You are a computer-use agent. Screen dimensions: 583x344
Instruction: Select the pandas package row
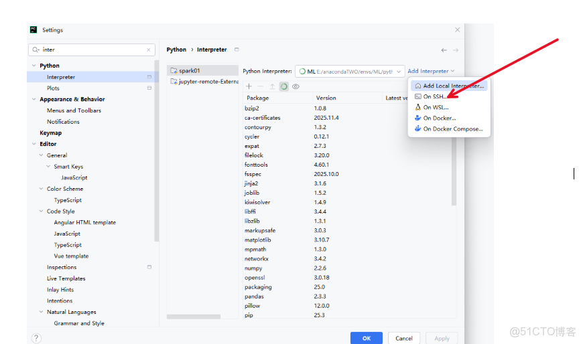point(348,296)
